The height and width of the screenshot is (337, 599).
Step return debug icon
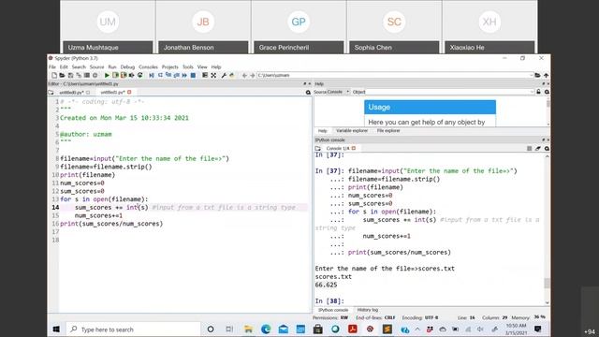pos(176,75)
